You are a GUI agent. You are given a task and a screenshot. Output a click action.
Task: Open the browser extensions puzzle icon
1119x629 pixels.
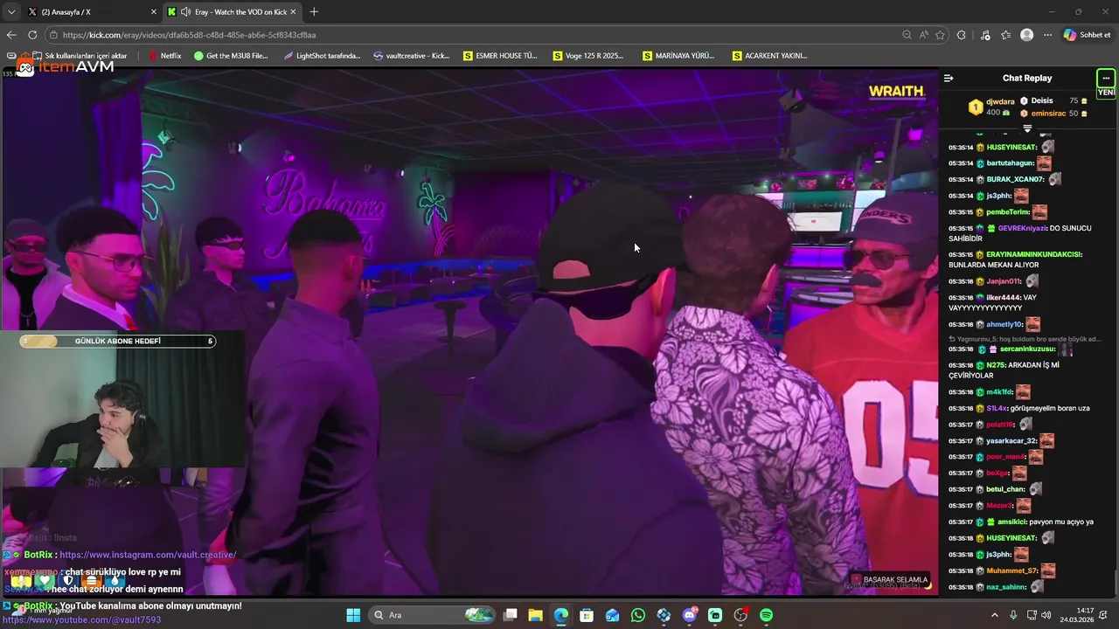[962, 35]
